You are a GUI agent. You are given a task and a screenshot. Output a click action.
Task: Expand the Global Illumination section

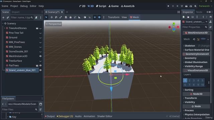coord(196,62)
